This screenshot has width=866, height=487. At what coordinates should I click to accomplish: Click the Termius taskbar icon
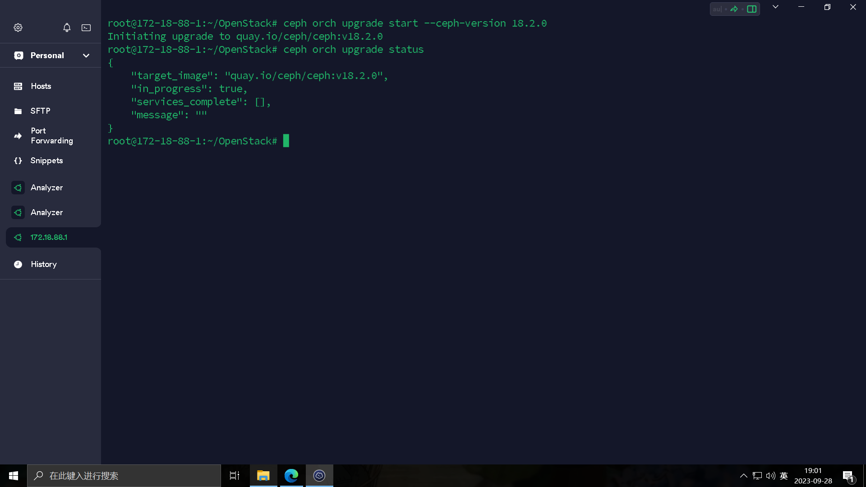[319, 476]
